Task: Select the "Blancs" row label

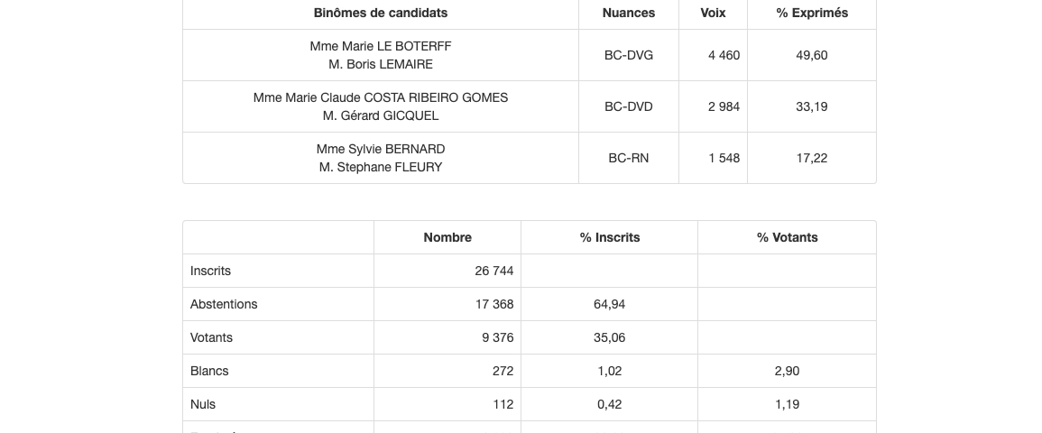Action: pyautogui.click(x=209, y=371)
